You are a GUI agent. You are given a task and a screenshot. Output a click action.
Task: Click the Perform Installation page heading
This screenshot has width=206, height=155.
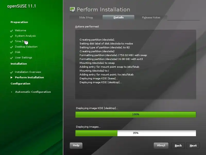click(104, 10)
